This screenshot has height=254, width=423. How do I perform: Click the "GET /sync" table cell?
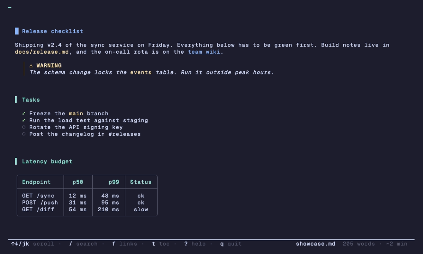point(38,196)
